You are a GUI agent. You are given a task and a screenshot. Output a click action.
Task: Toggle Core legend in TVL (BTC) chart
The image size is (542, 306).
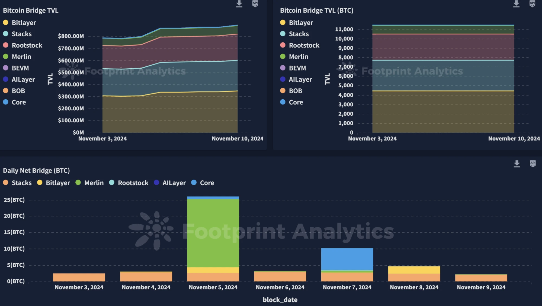[291, 102]
